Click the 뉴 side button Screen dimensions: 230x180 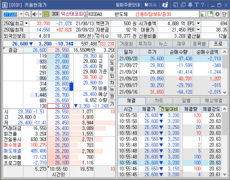(x=112, y=89)
